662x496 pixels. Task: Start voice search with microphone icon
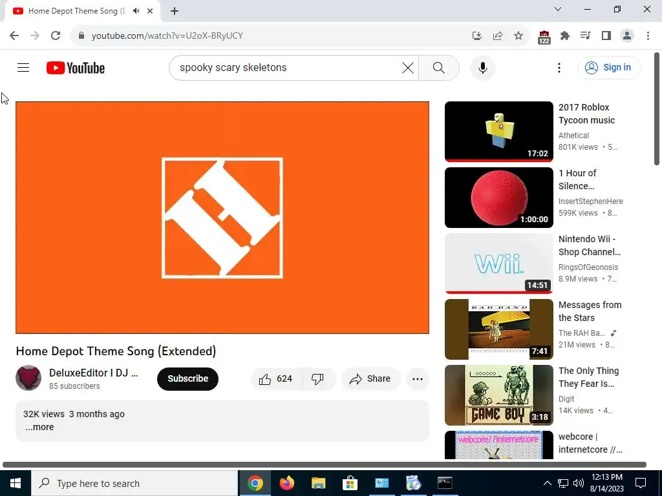(482, 67)
